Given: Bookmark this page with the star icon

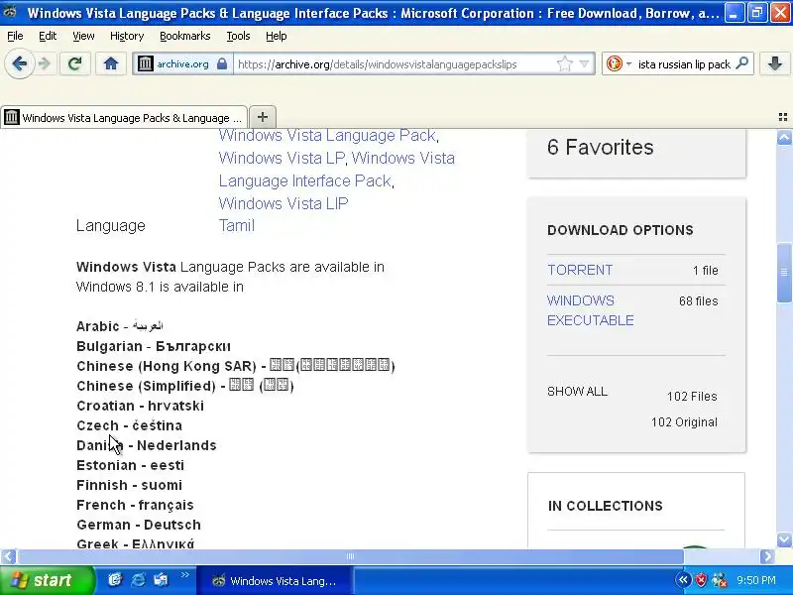Looking at the screenshot, I should click(564, 63).
